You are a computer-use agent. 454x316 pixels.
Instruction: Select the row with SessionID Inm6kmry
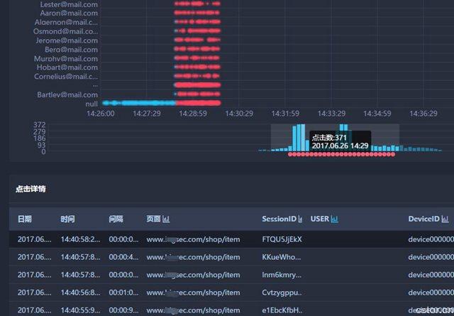tap(282, 275)
